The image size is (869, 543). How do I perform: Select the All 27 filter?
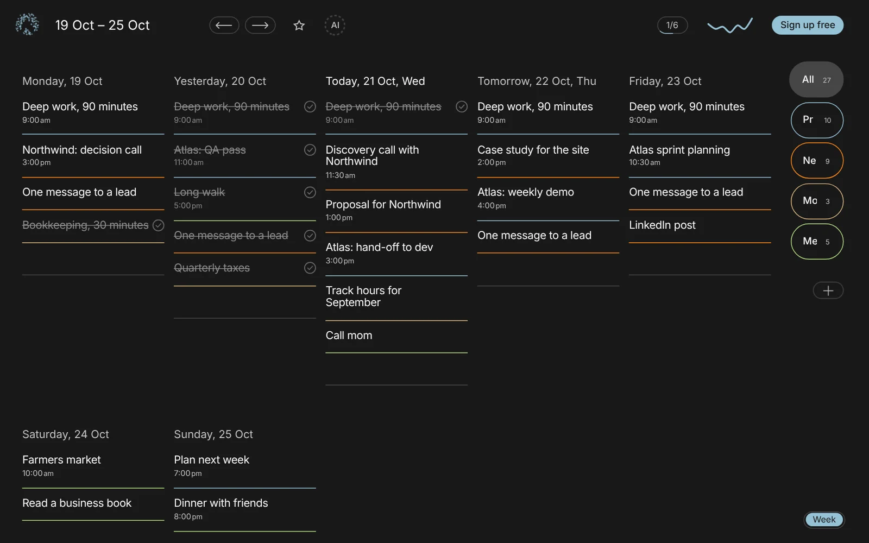tap(816, 79)
